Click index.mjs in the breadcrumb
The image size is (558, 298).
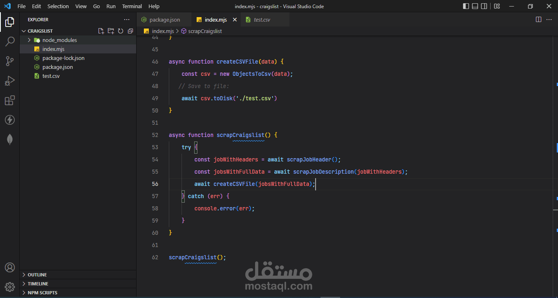pos(163,31)
